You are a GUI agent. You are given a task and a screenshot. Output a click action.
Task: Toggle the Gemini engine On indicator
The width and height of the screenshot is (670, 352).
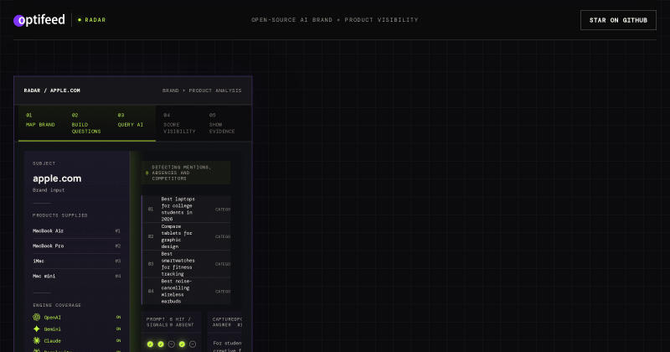[118, 329]
